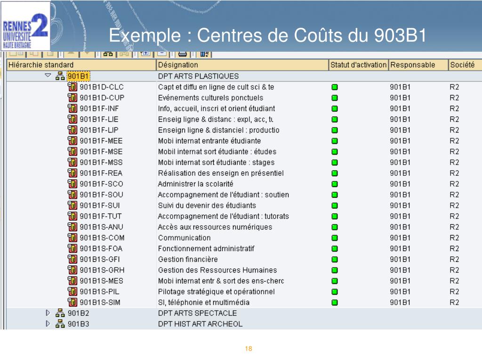Click the print icon in the toolbar
Viewport: 482px width, 361px height.
point(183,54)
